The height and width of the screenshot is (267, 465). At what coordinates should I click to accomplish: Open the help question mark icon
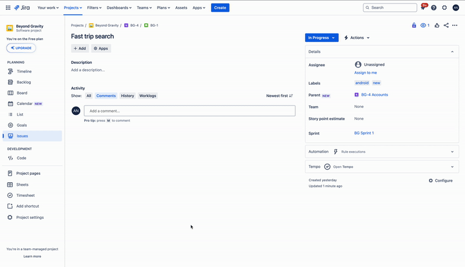click(x=434, y=8)
